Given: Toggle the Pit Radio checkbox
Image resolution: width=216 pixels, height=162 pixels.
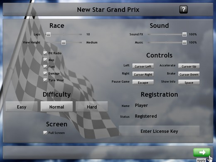Looking at the screenshot, I should (45, 53).
